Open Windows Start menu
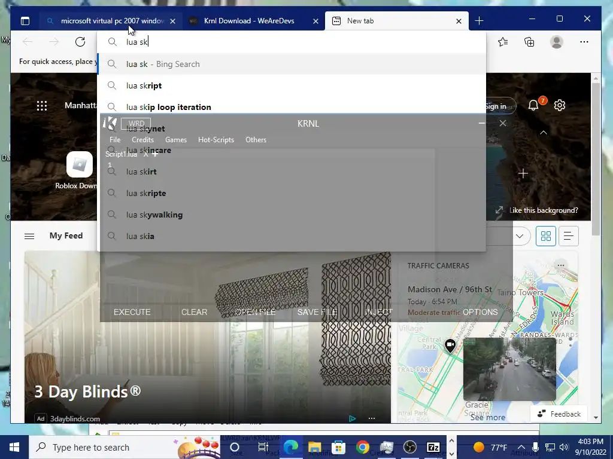The image size is (613, 459). tap(14, 447)
